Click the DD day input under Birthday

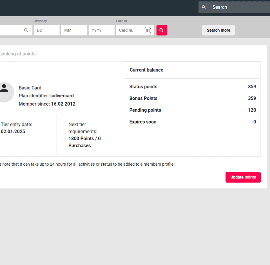(46, 30)
